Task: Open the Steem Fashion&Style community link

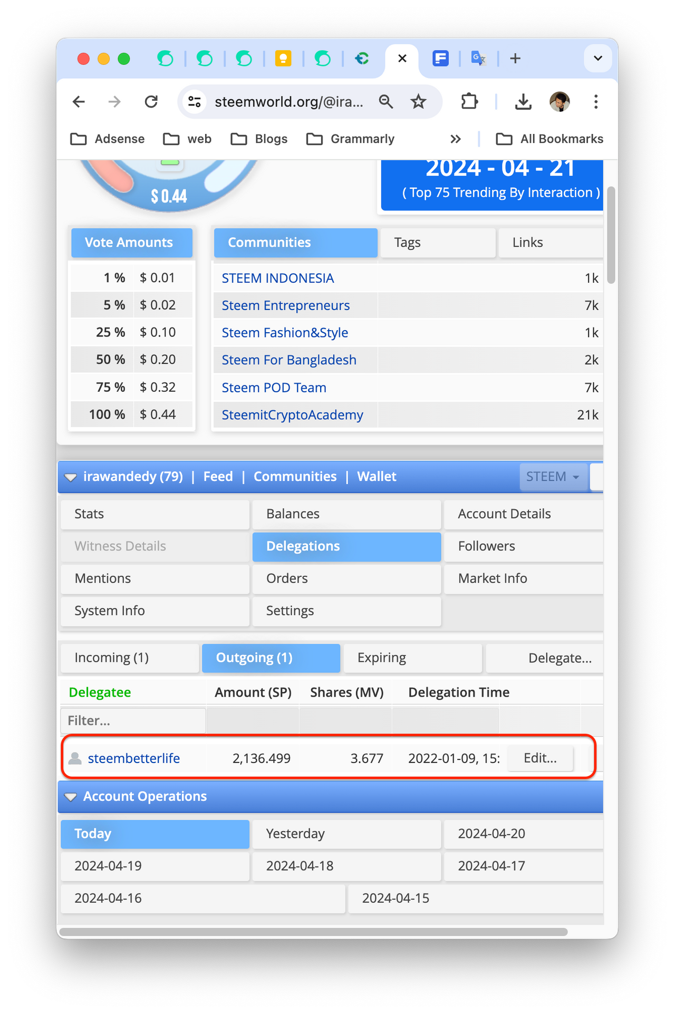Action: [x=285, y=333]
